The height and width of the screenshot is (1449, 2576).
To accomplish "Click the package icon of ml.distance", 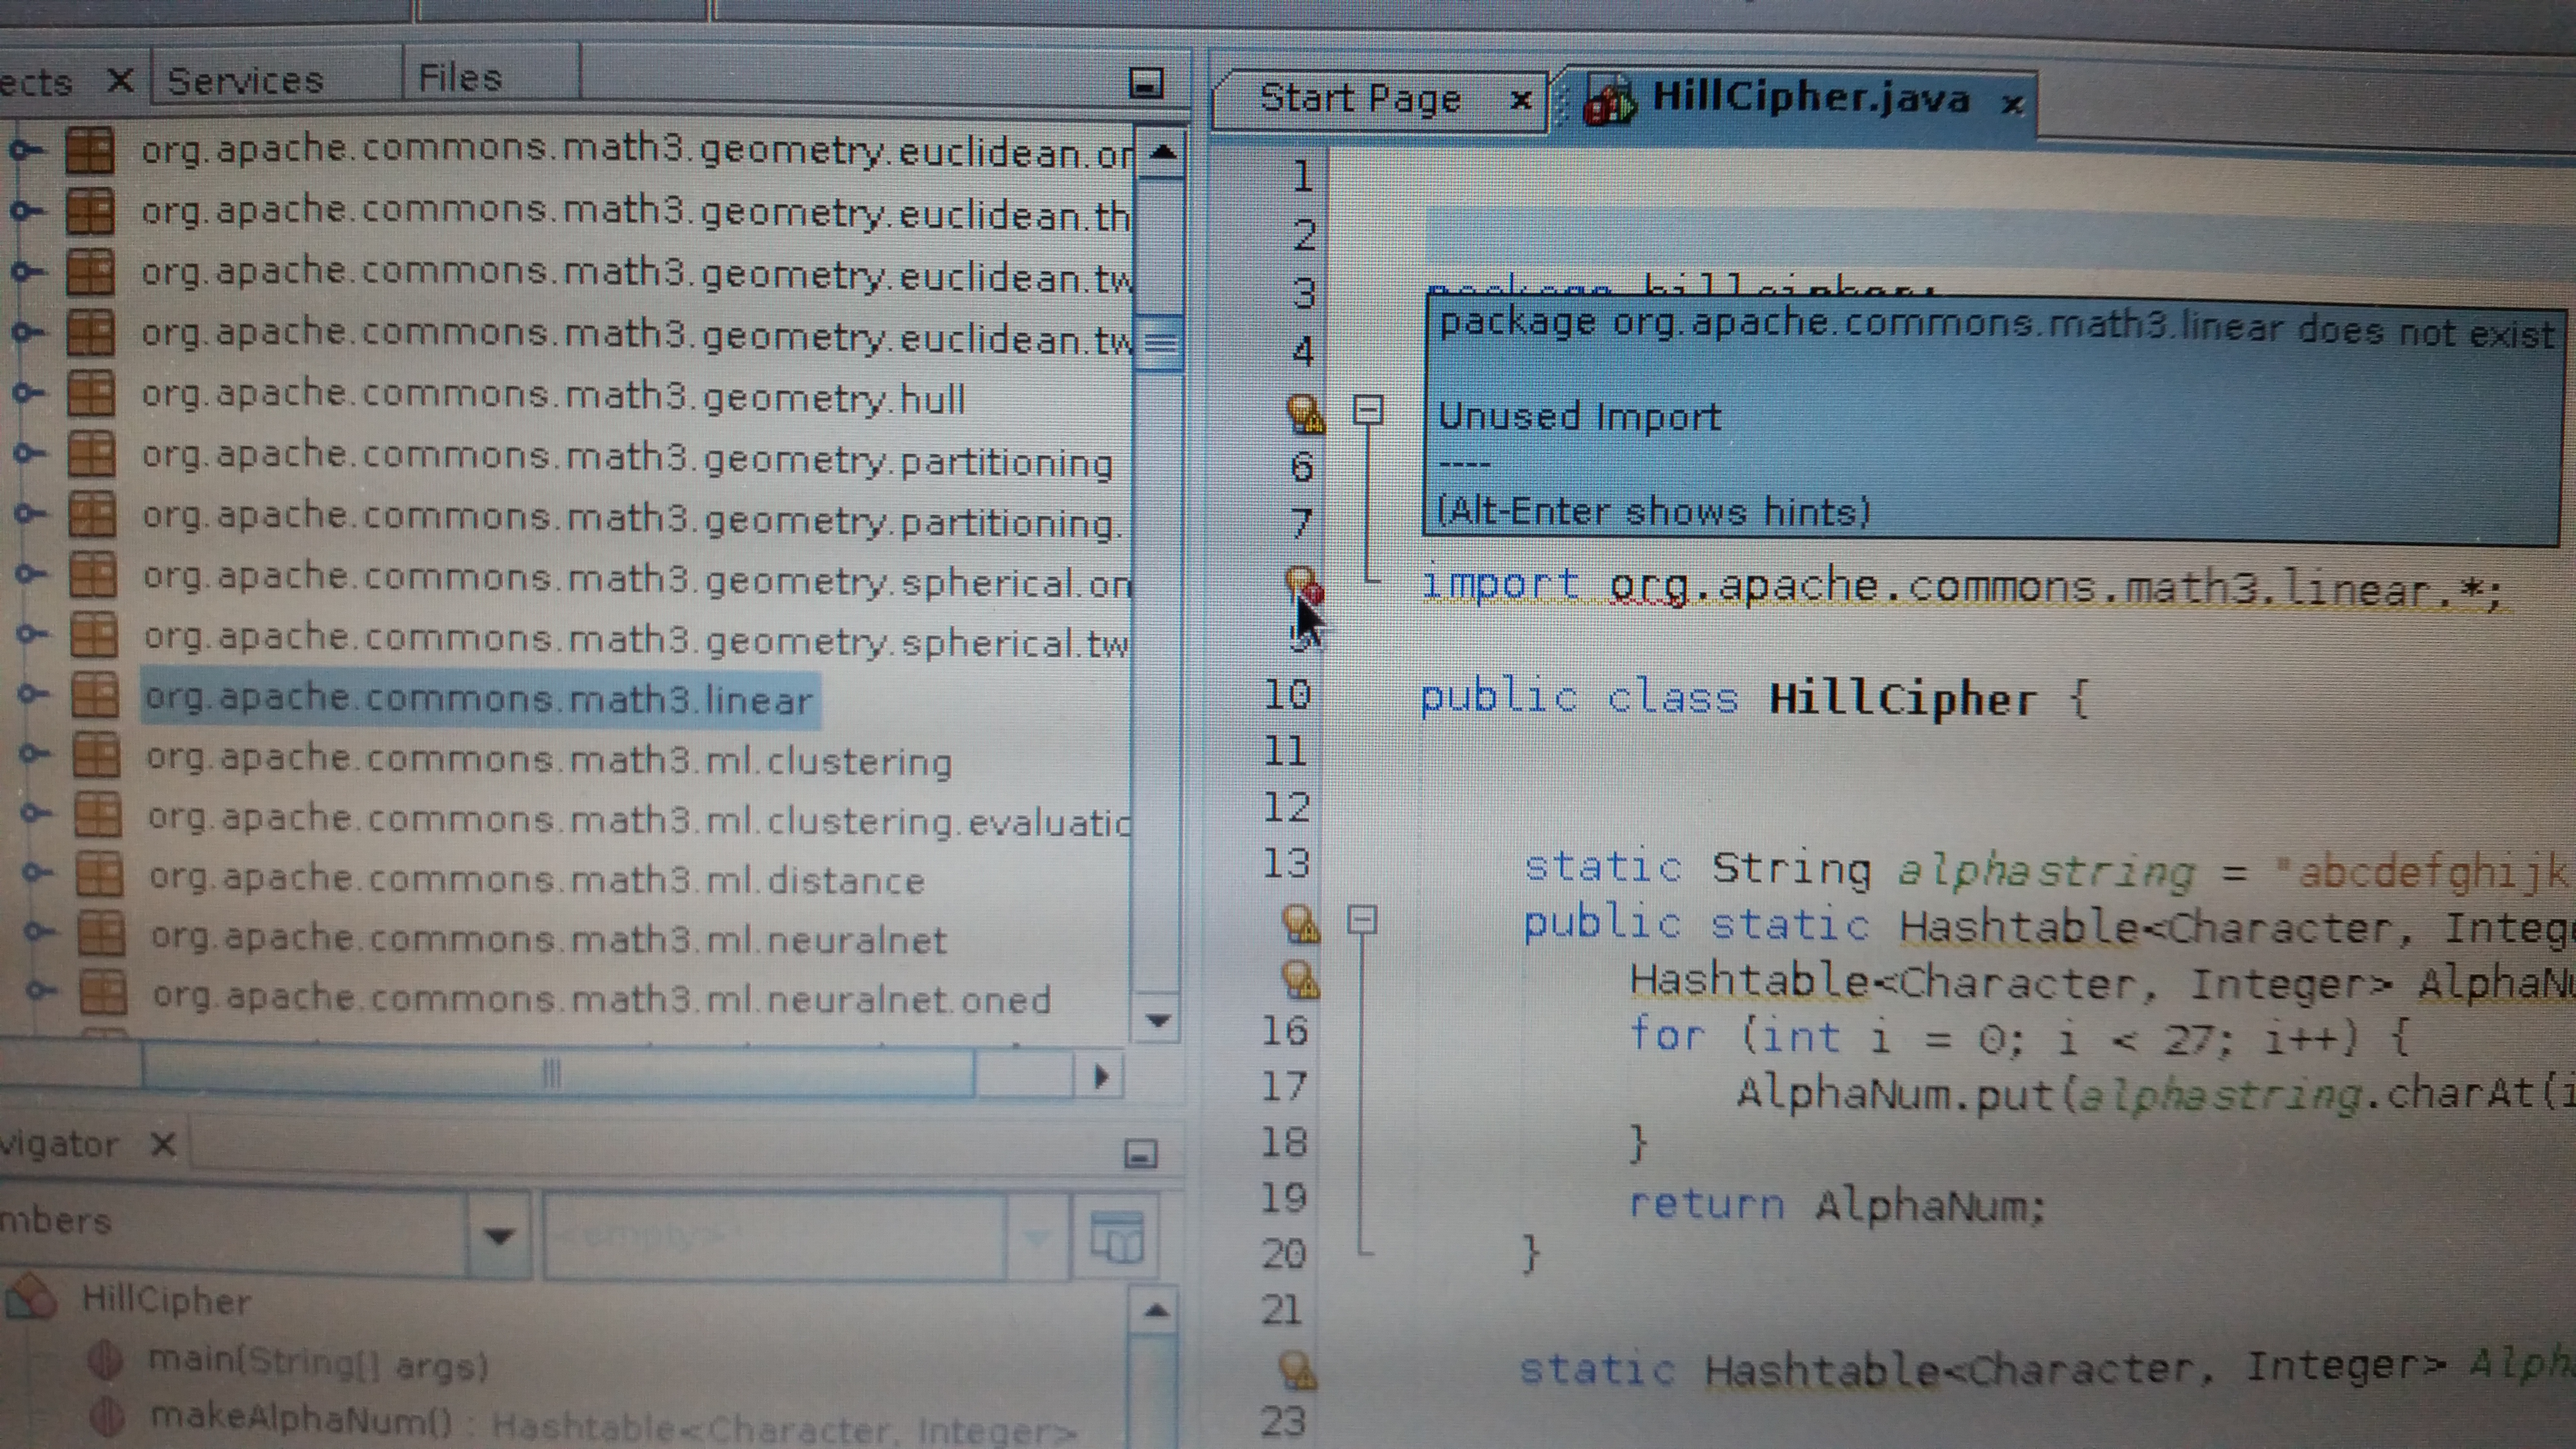I will (x=100, y=874).
